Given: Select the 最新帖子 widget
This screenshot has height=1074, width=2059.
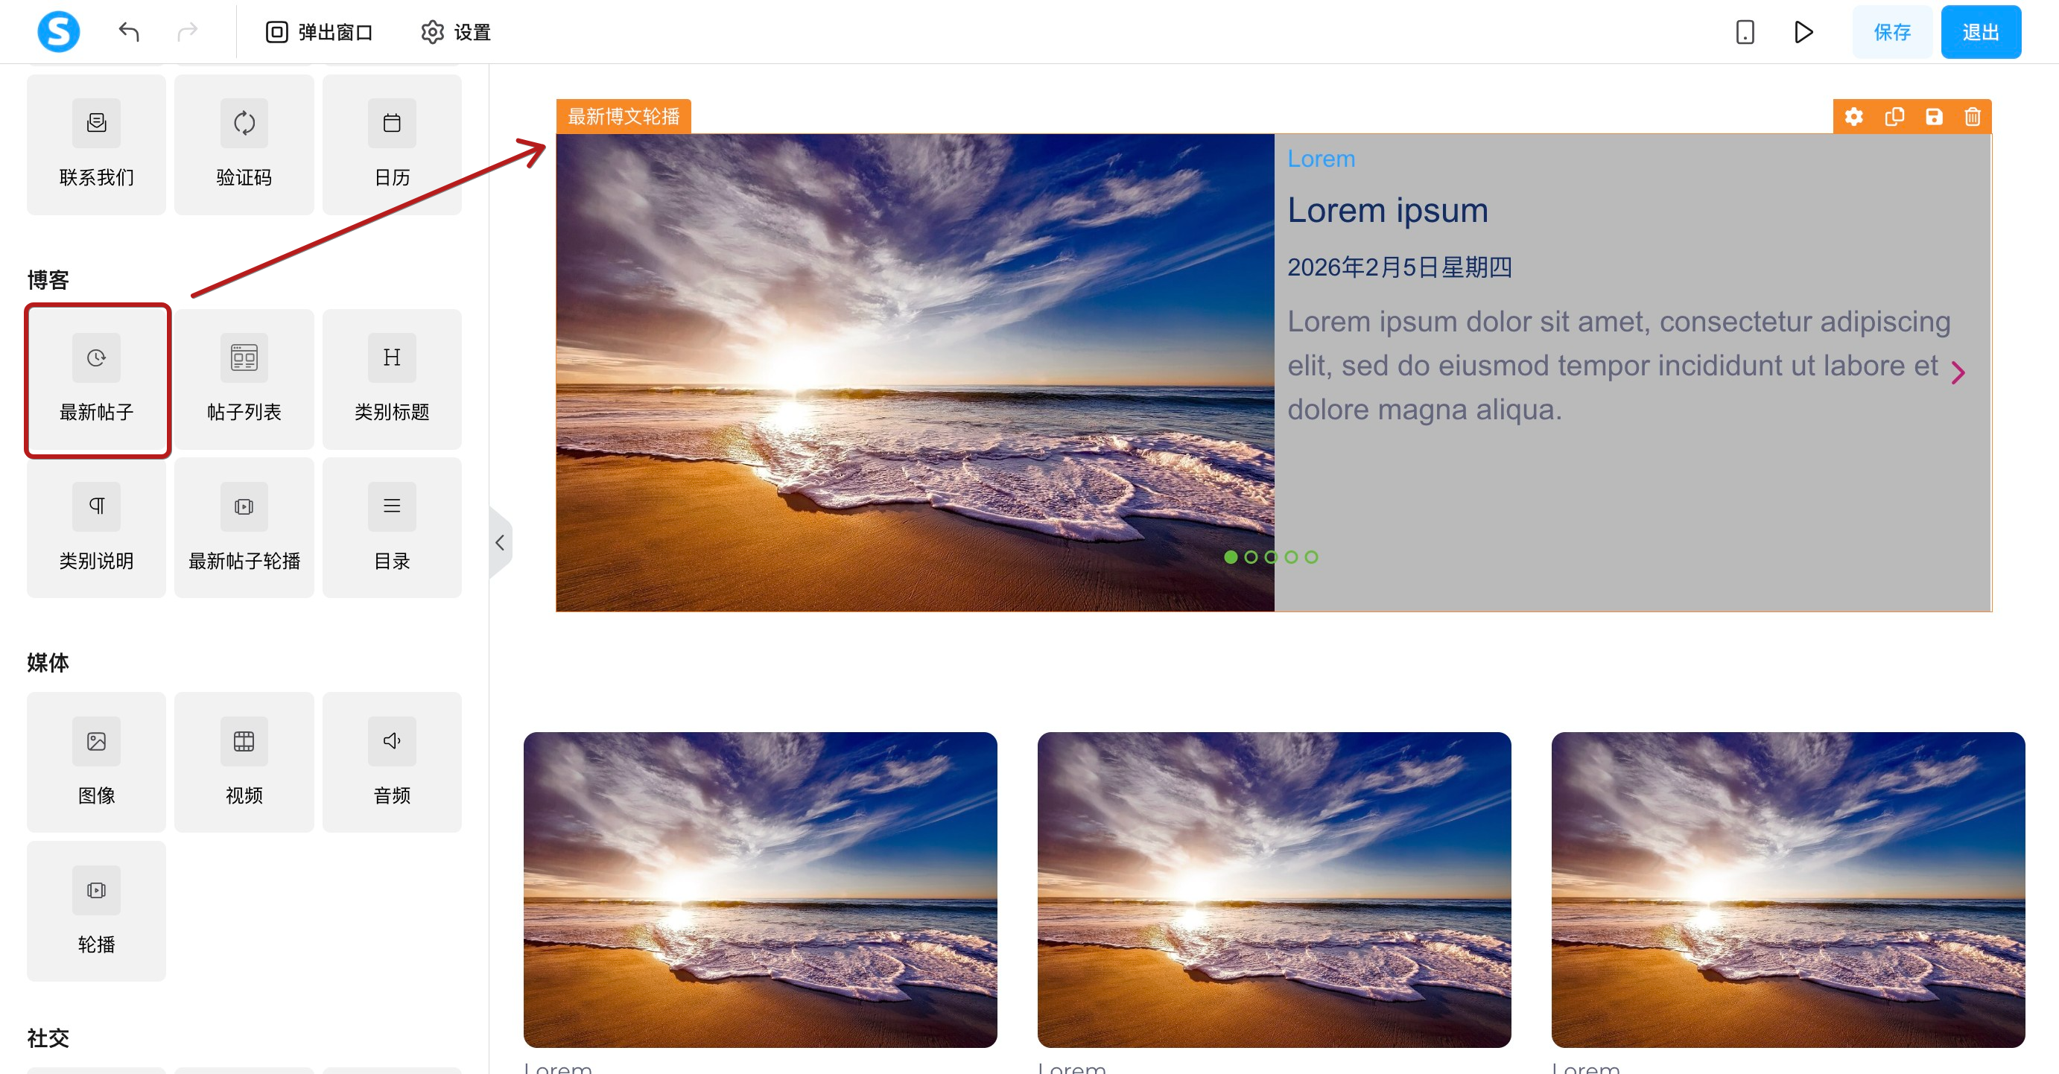Looking at the screenshot, I should pos(97,380).
